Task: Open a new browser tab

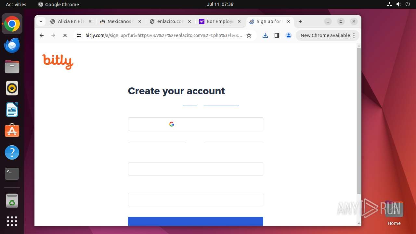Action: coord(300,21)
